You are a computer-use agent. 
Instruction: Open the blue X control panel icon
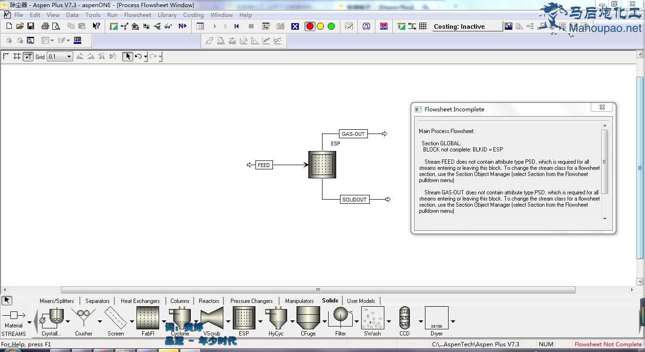(x=295, y=26)
